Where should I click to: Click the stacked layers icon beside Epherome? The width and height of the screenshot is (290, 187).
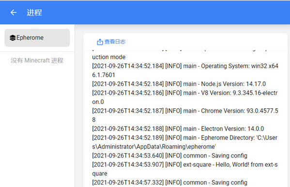(x=13, y=38)
